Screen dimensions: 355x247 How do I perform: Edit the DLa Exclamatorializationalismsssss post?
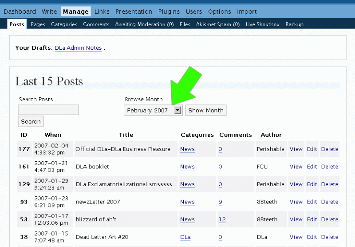[x=312, y=184]
